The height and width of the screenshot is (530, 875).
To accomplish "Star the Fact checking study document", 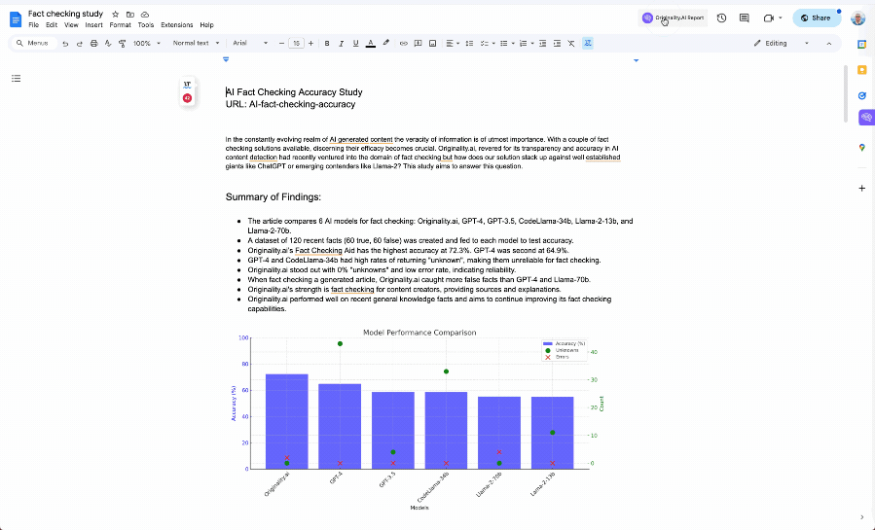I will (116, 14).
